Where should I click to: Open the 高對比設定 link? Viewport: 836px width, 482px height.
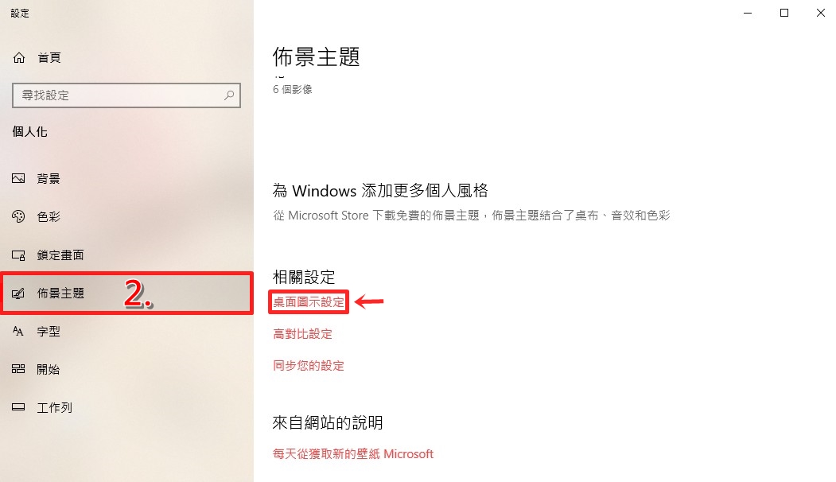tap(302, 334)
